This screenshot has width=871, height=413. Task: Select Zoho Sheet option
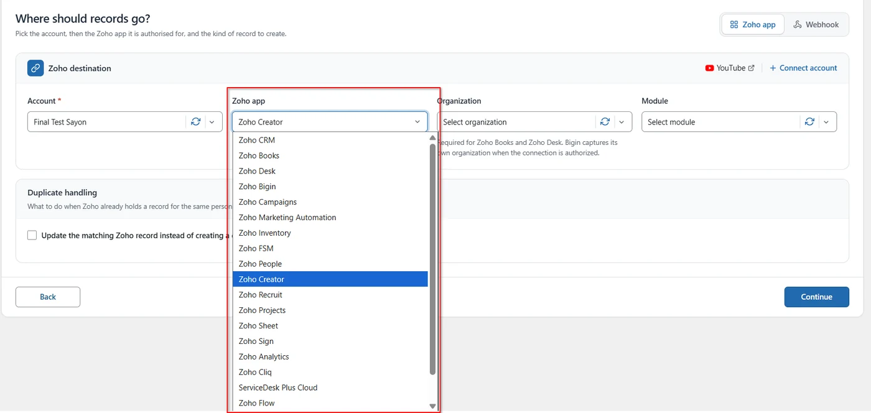pos(330,326)
